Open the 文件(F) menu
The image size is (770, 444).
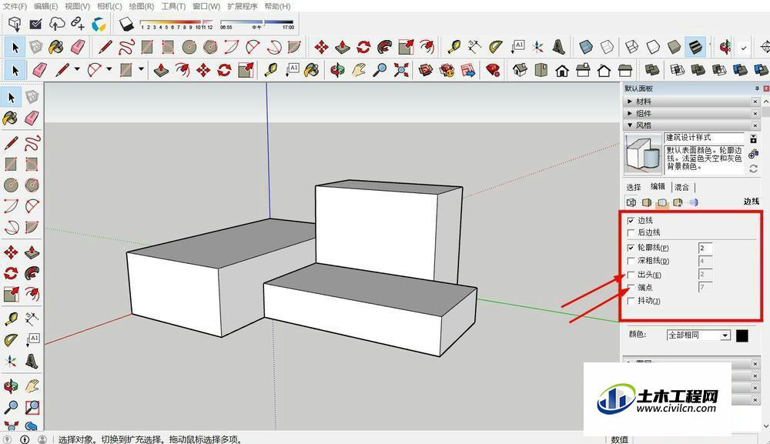(x=15, y=6)
